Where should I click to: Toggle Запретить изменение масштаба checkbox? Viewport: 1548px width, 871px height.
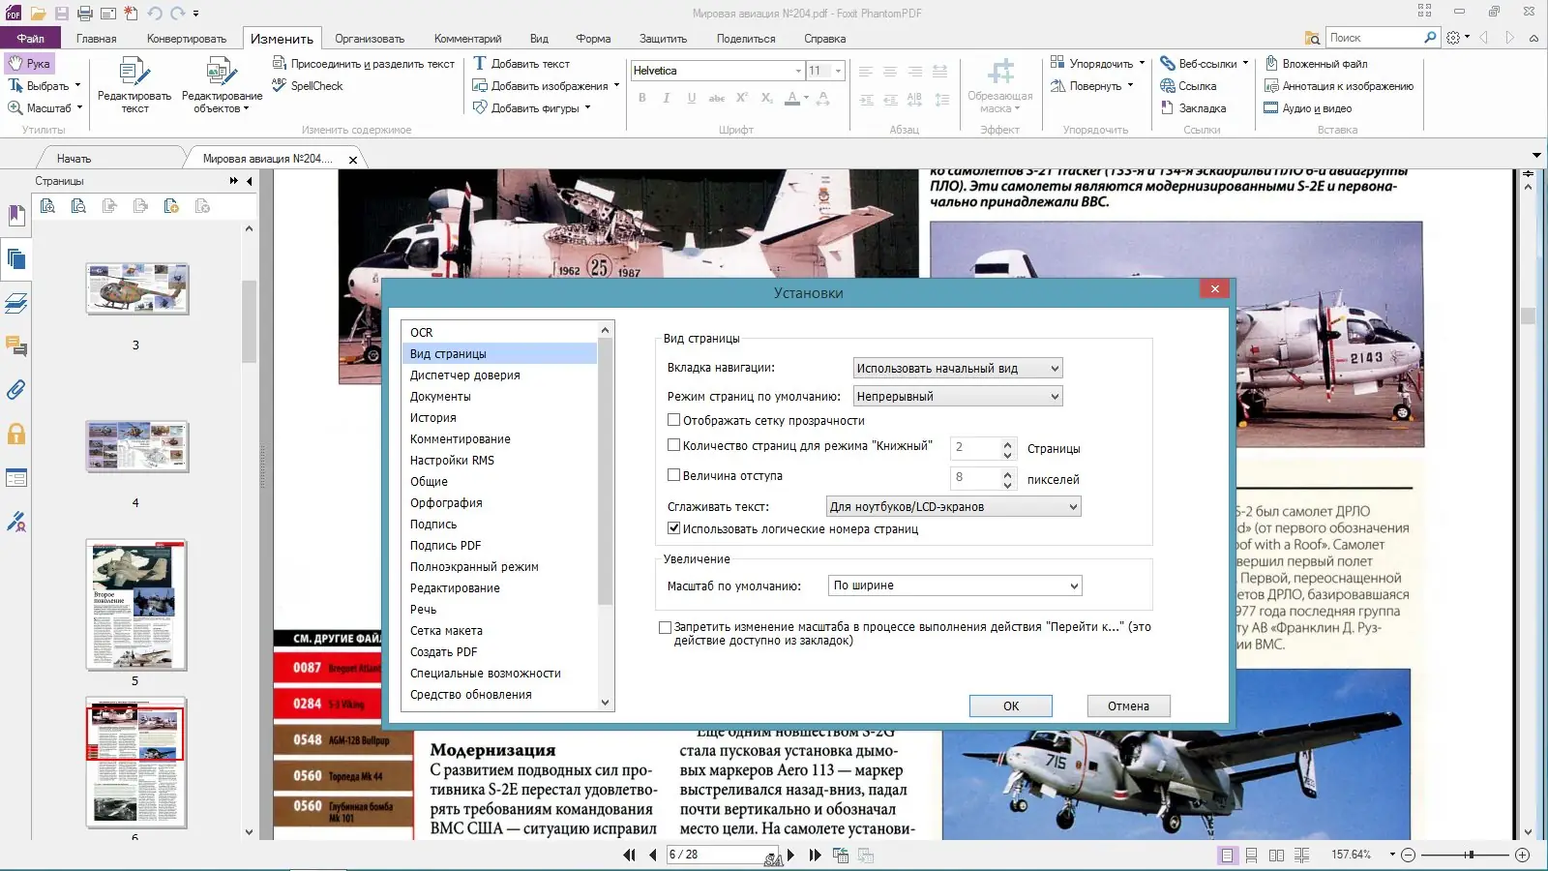coord(665,627)
